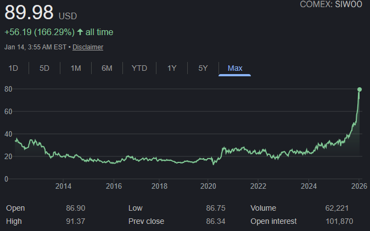Switch chart to 6M range
370x231 pixels.
pos(107,68)
